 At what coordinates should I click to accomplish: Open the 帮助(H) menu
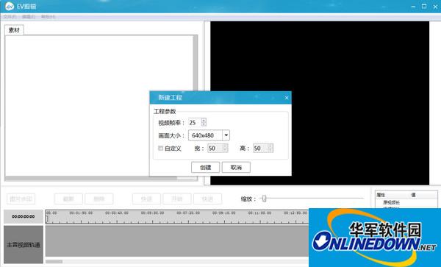(x=49, y=17)
